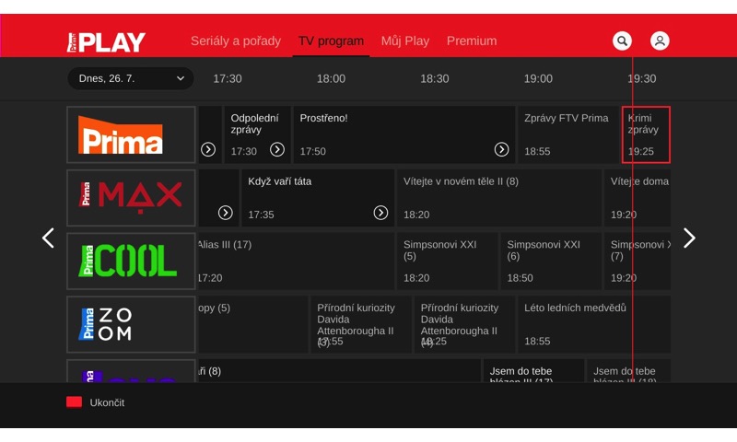Click the 19:00 time header

point(538,78)
